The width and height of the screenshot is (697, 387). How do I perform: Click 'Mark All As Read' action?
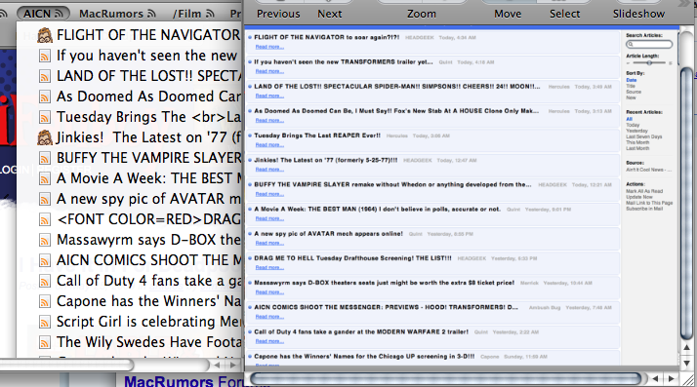pos(644,191)
